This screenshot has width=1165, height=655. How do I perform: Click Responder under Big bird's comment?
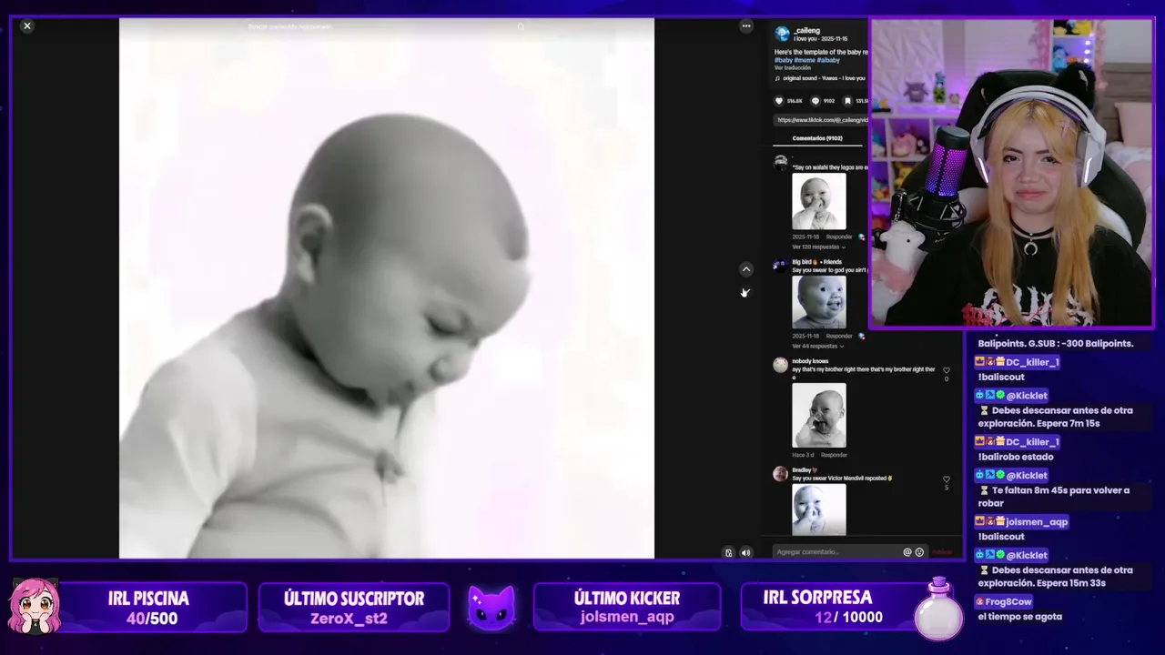pyautogui.click(x=839, y=336)
